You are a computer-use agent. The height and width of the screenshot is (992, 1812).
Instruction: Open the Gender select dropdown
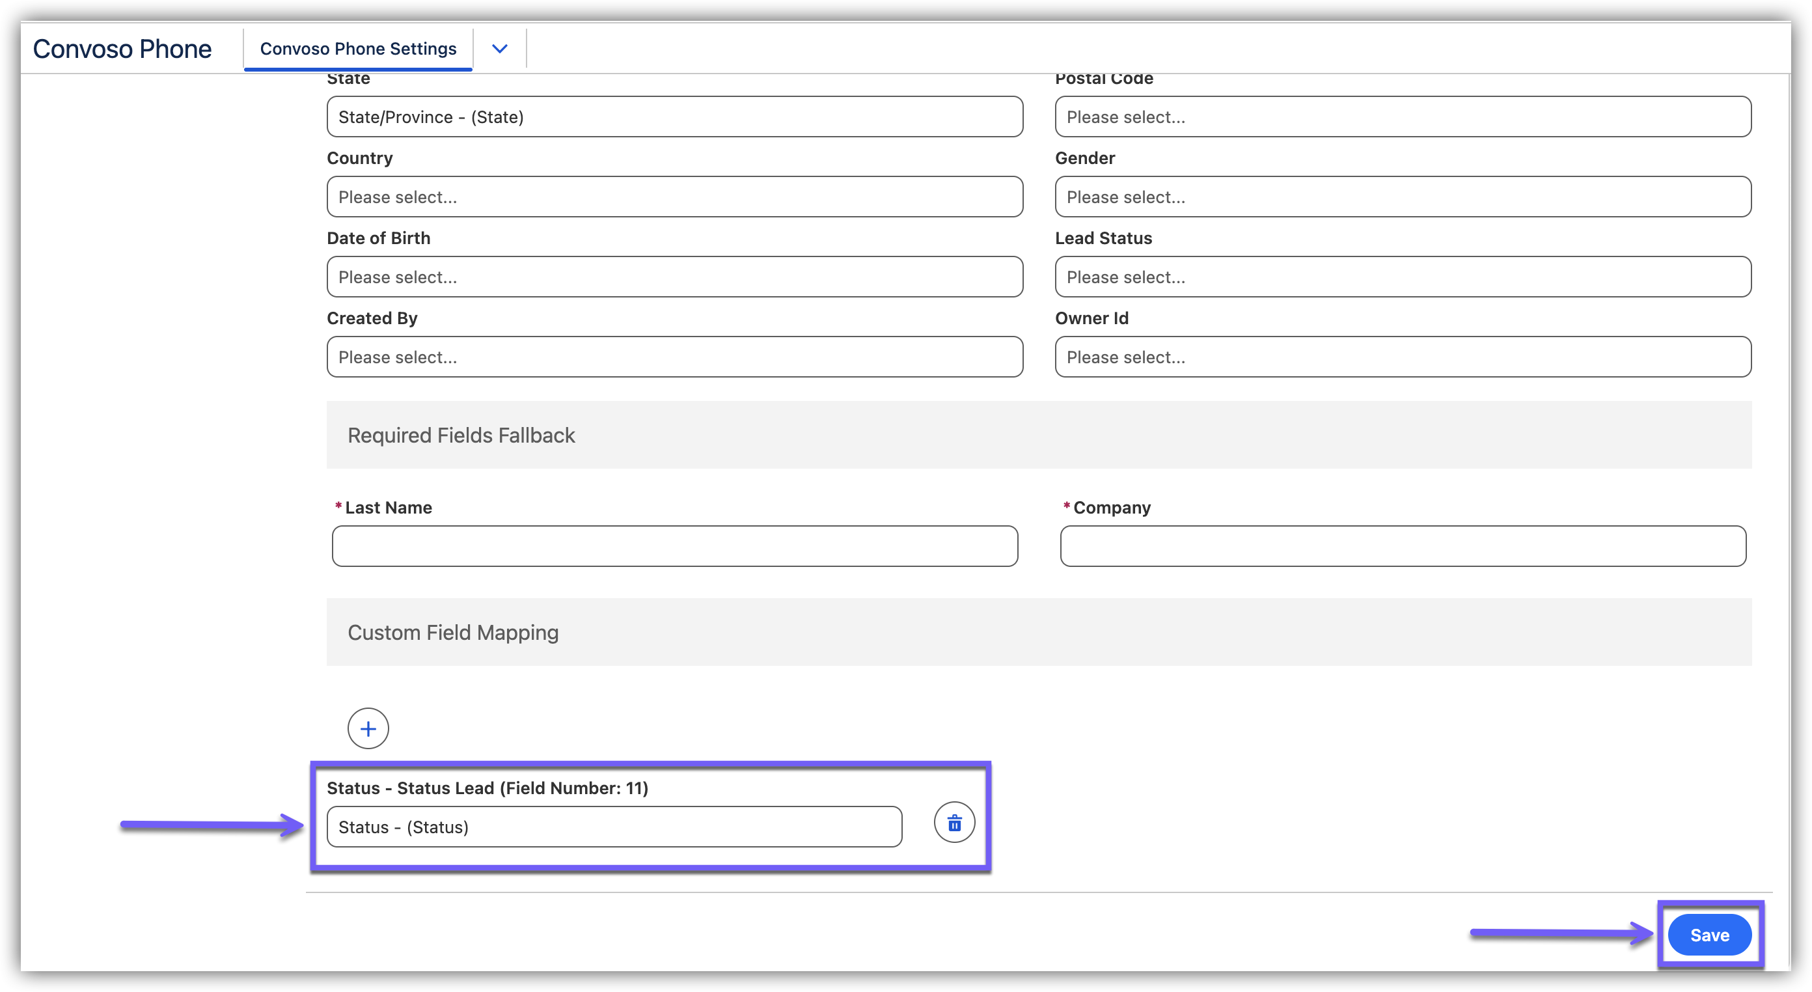(x=1402, y=197)
